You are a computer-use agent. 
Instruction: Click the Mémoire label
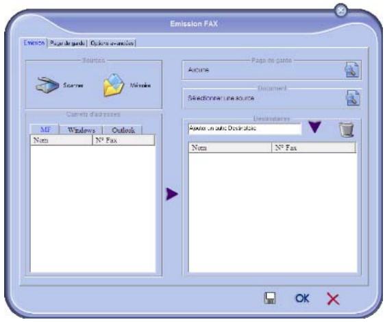click(x=140, y=85)
